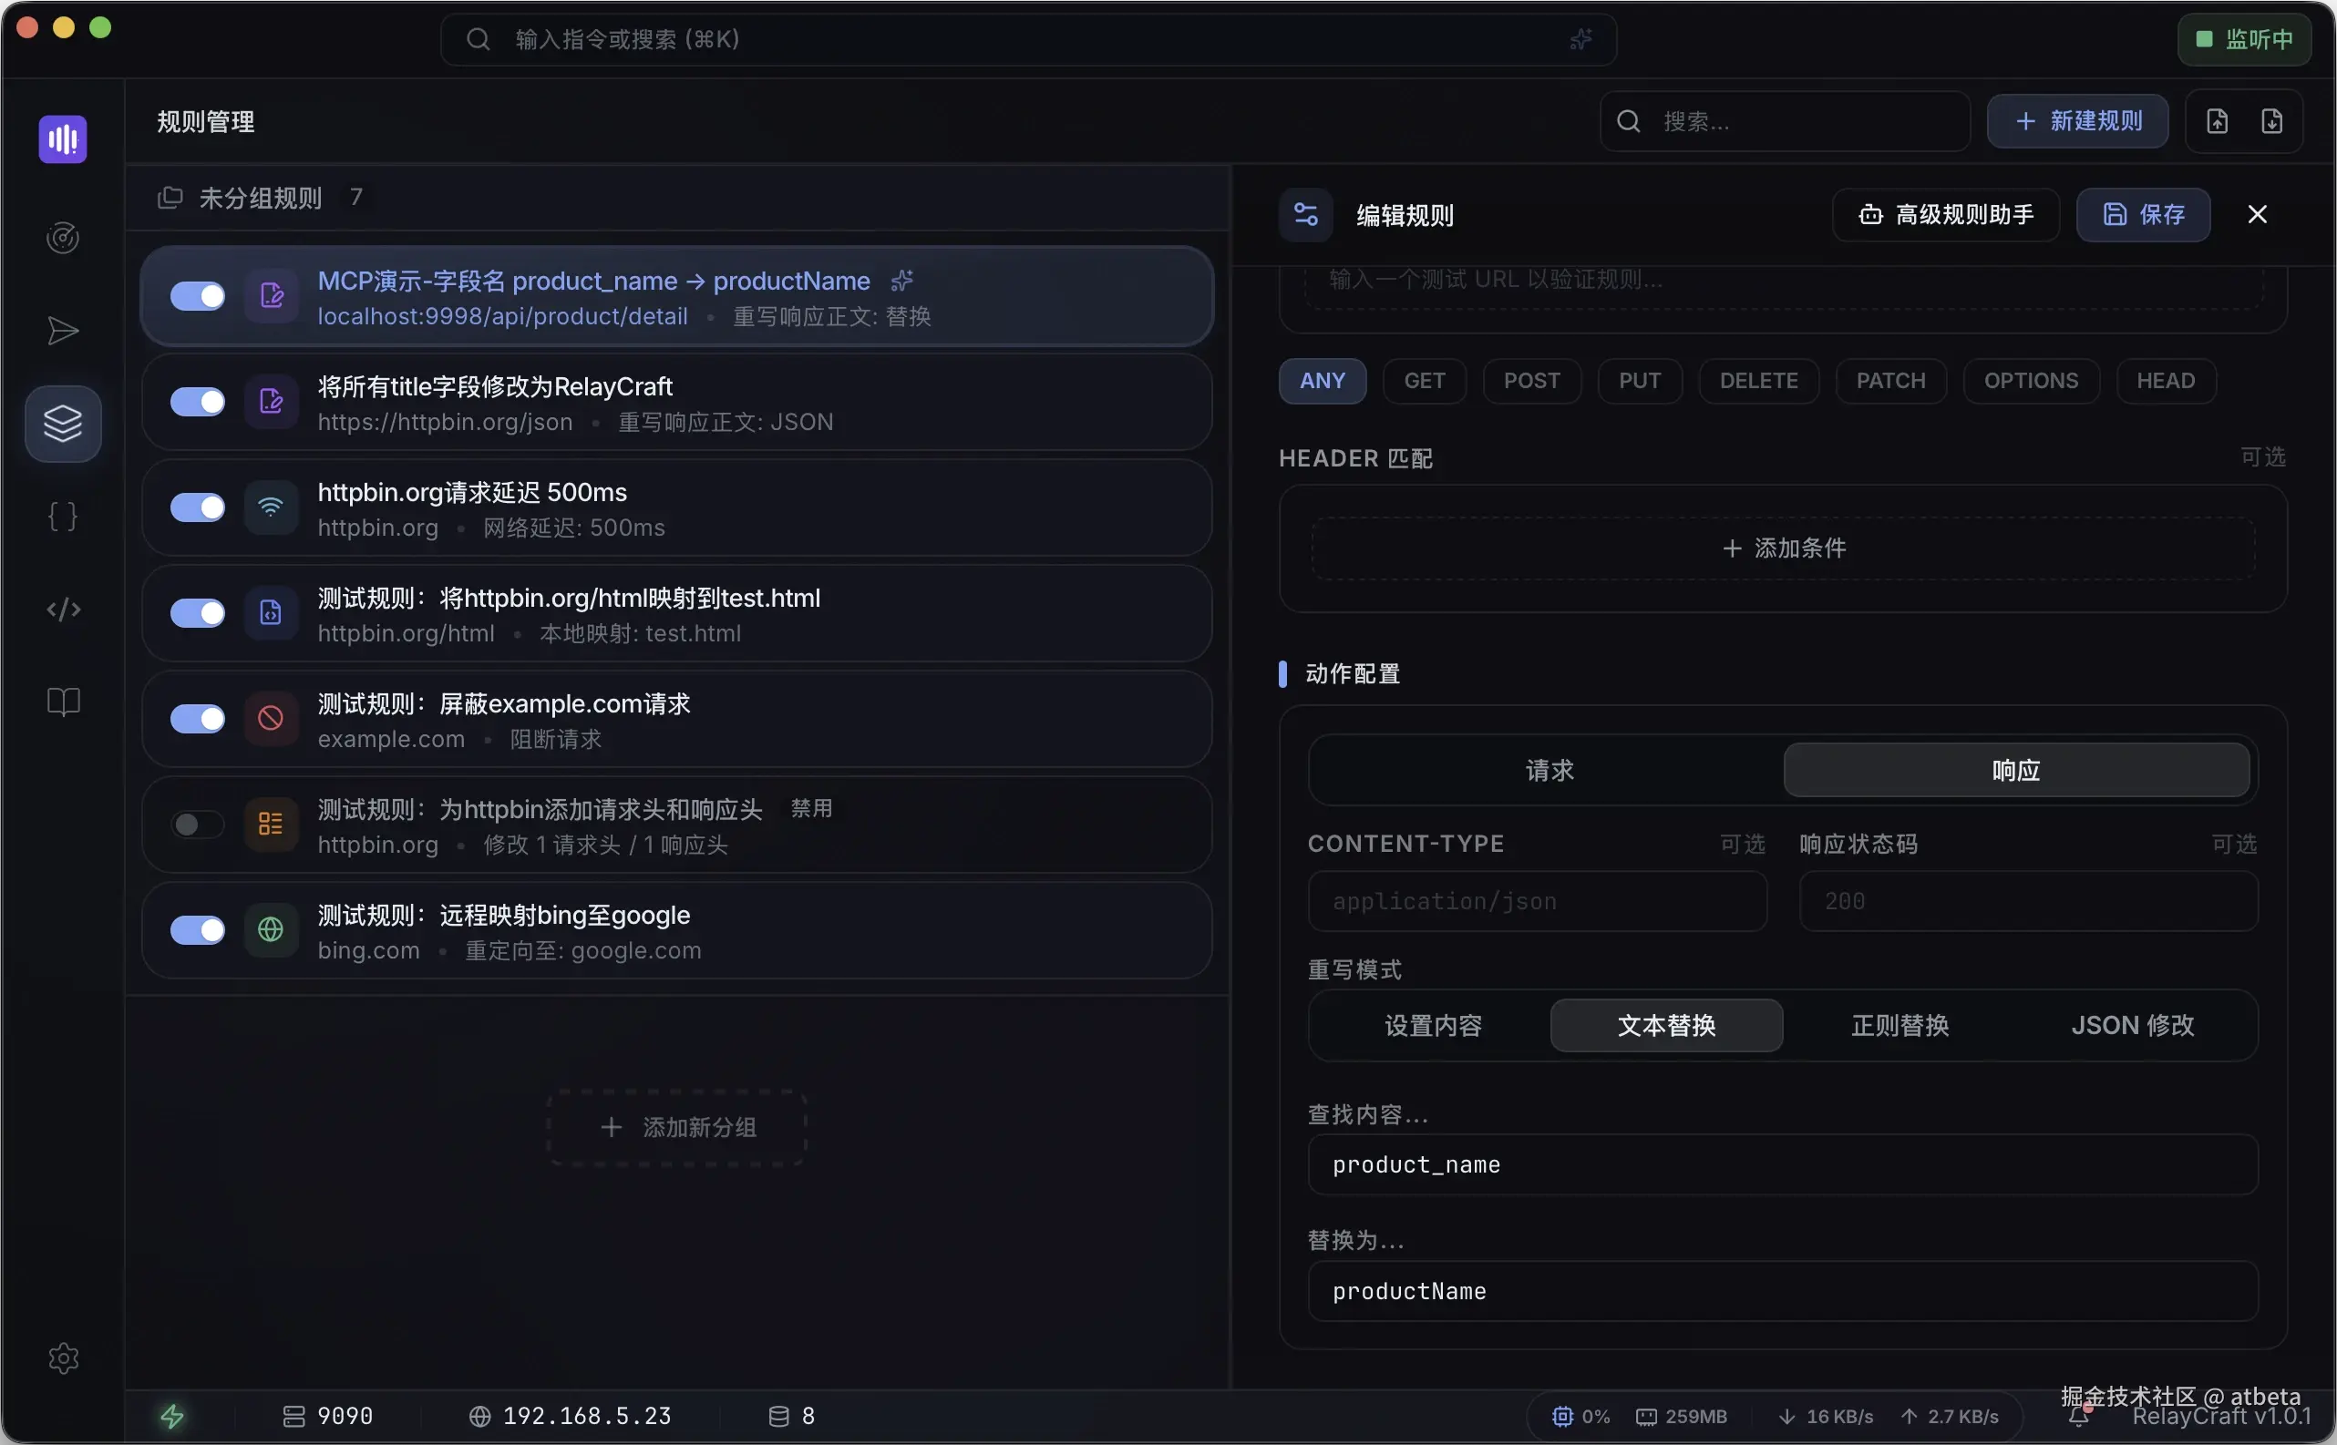Open the curly-braces variables panel icon
Screen dimensions: 2337x1445
click(62, 515)
